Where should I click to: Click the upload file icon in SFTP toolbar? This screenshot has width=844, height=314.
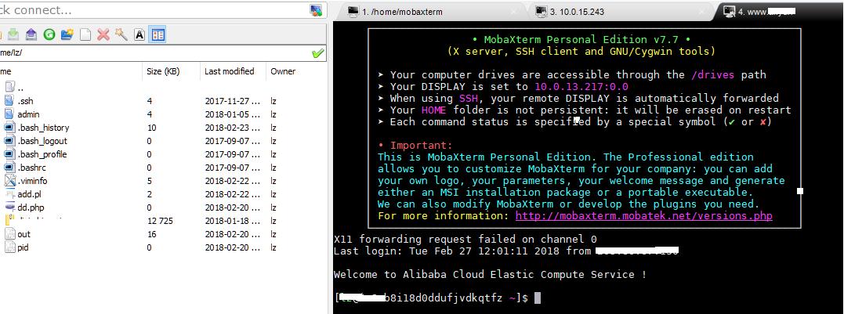31,35
